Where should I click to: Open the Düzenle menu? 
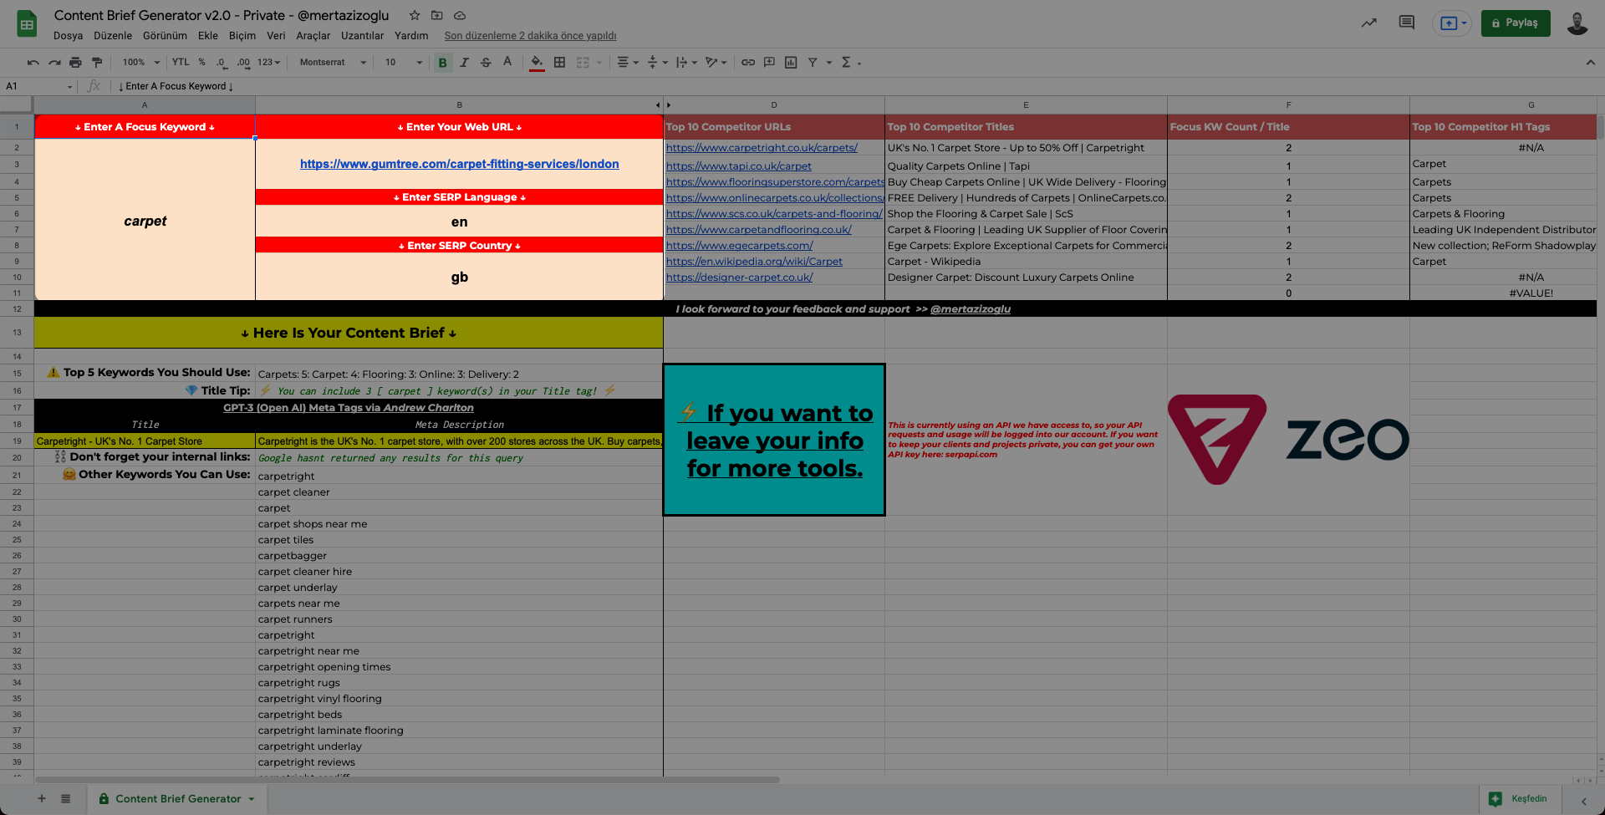(x=113, y=36)
